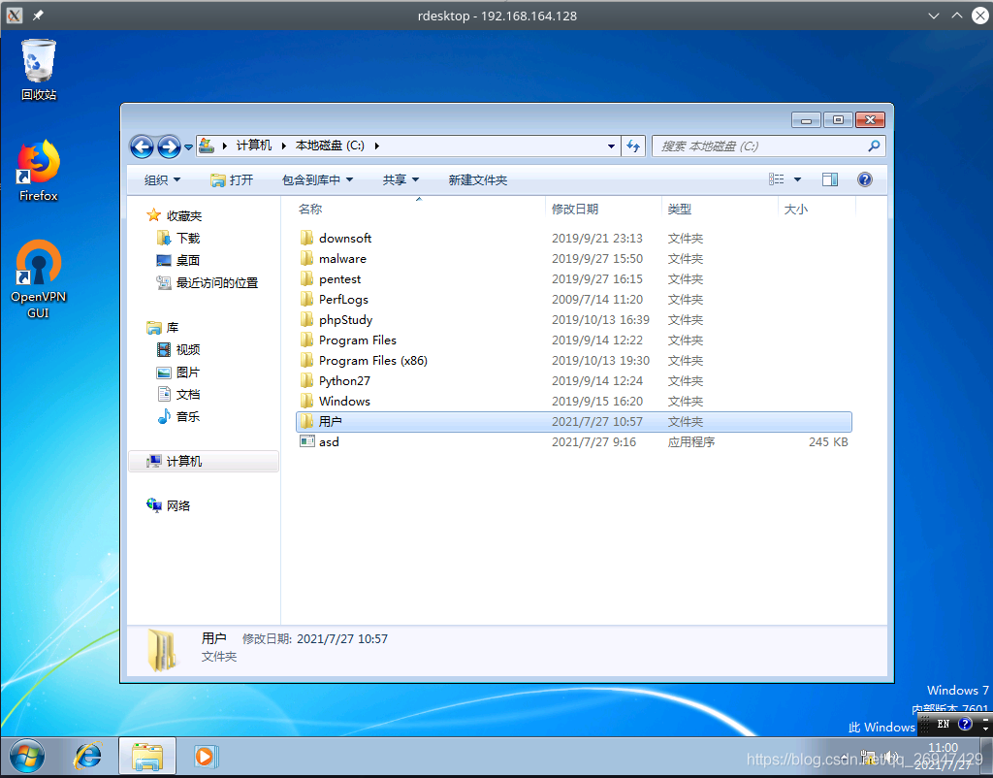Click the 2019/10/13 16:39 date of phpStudy
This screenshot has height=778, width=993.
(600, 319)
